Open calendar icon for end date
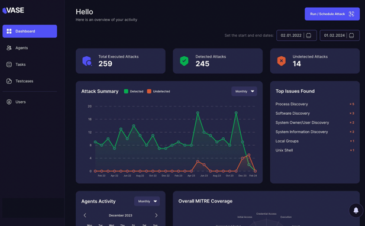Viewport: 365px width, 226px height. [x=351, y=35]
